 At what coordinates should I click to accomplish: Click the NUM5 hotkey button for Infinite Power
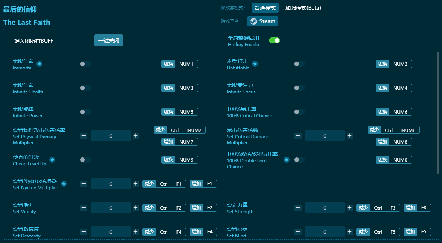(186, 112)
